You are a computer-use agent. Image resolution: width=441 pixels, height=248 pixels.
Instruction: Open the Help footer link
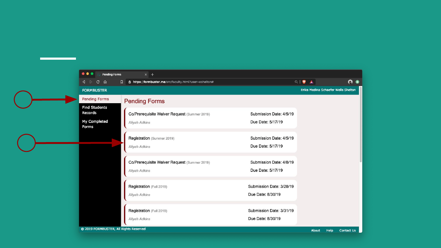330,231
